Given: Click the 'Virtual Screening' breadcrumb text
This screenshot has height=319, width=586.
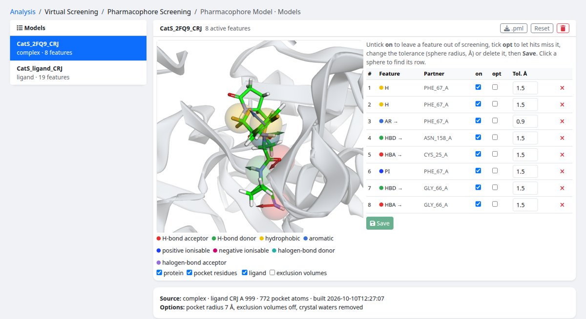Looking at the screenshot, I should (71, 11).
